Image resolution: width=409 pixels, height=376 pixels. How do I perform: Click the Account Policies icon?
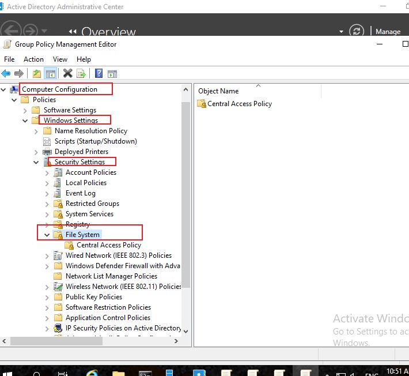coord(58,172)
